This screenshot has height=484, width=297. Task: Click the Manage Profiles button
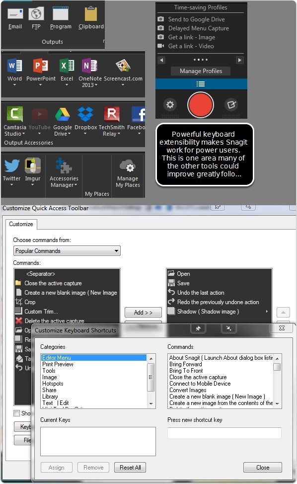point(201,71)
